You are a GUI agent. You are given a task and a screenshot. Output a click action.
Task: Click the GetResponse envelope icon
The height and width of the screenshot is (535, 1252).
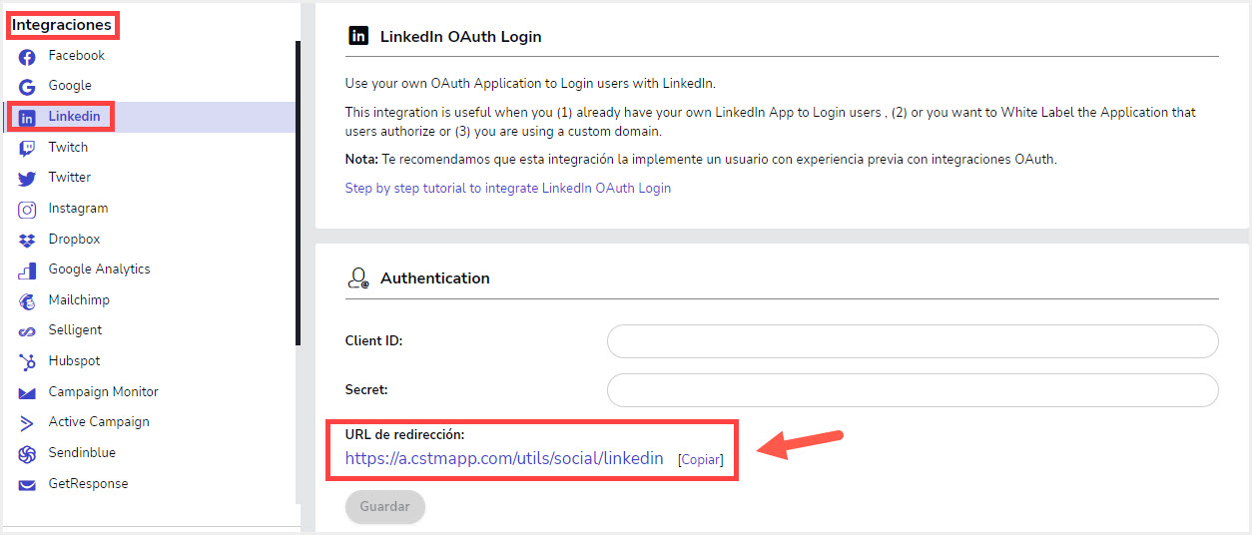[x=27, y=485]
